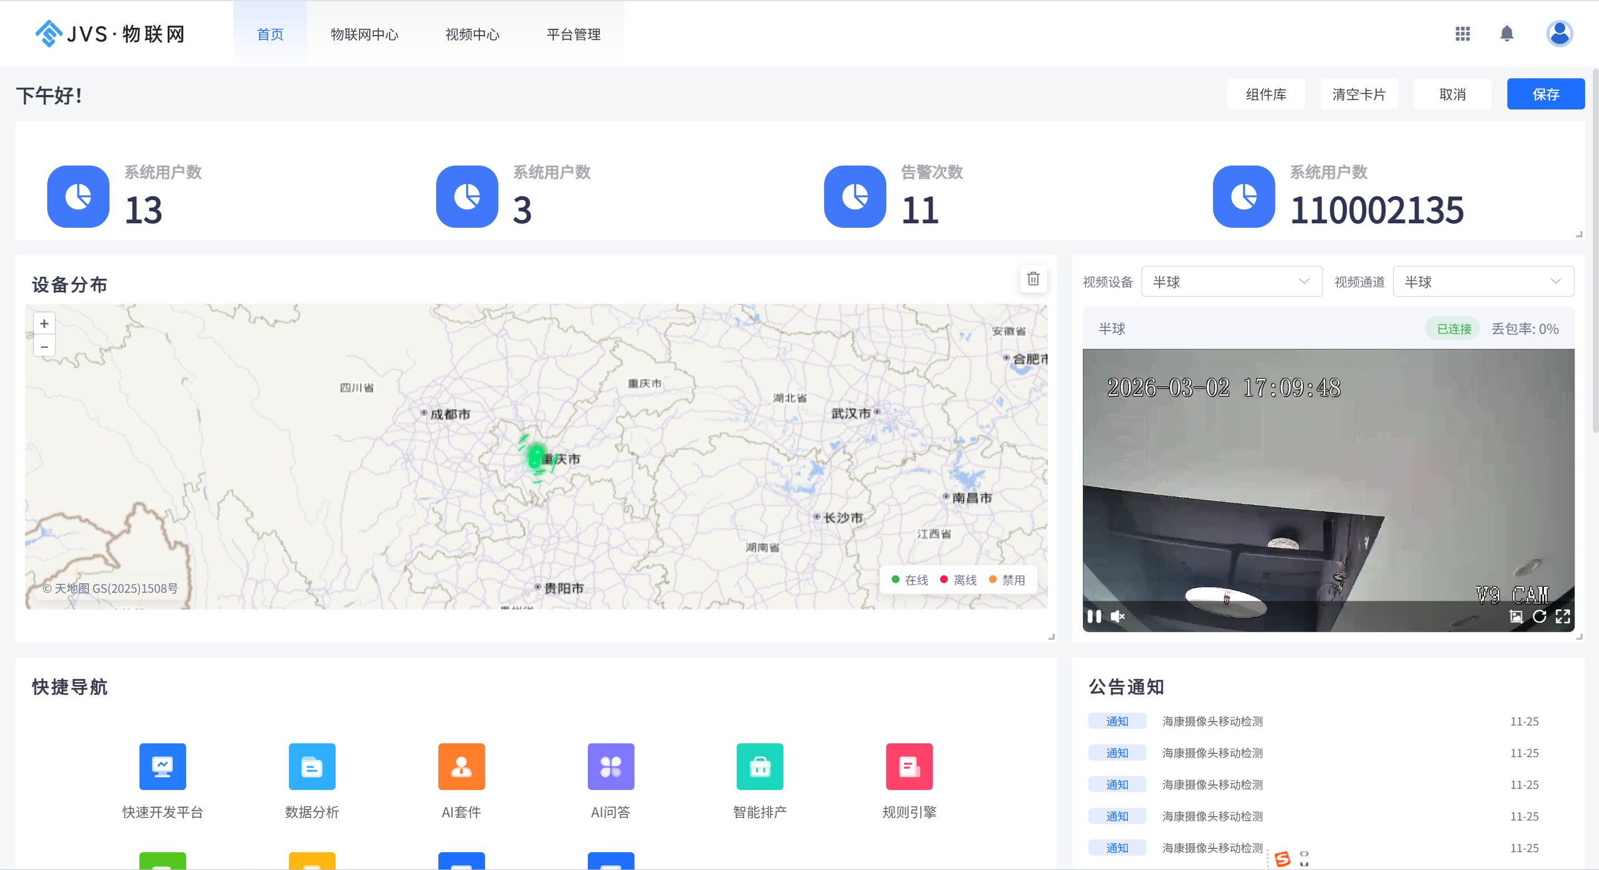
Task: Toggle the 离线 legend on the map
Action: [958, 579]
